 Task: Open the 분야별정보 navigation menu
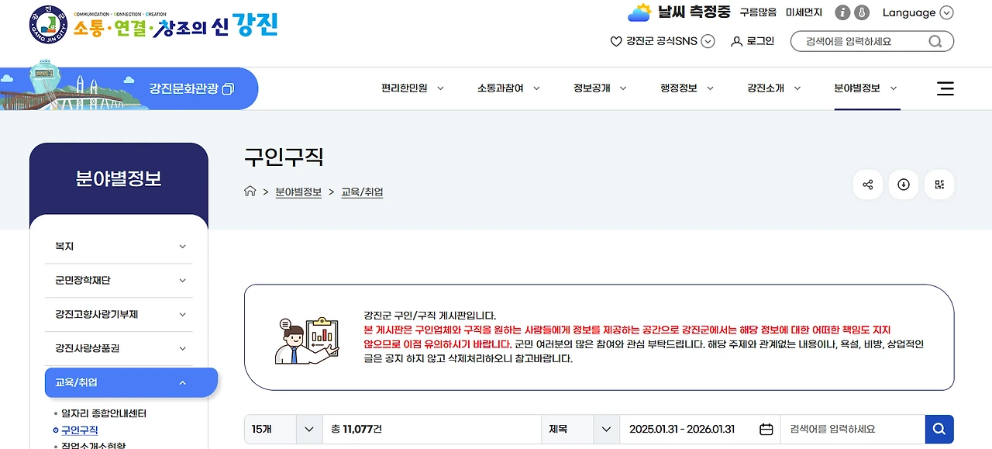tap(859, 88)
